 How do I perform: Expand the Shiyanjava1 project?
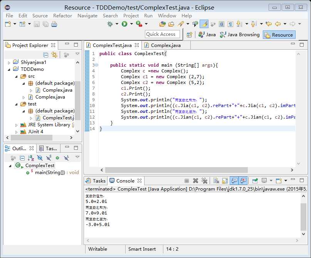coord(9,63)
